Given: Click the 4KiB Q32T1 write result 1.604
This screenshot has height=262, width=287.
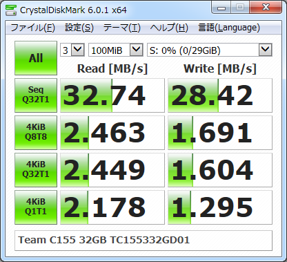Looking at the screenshot, I should pos(220,170).
